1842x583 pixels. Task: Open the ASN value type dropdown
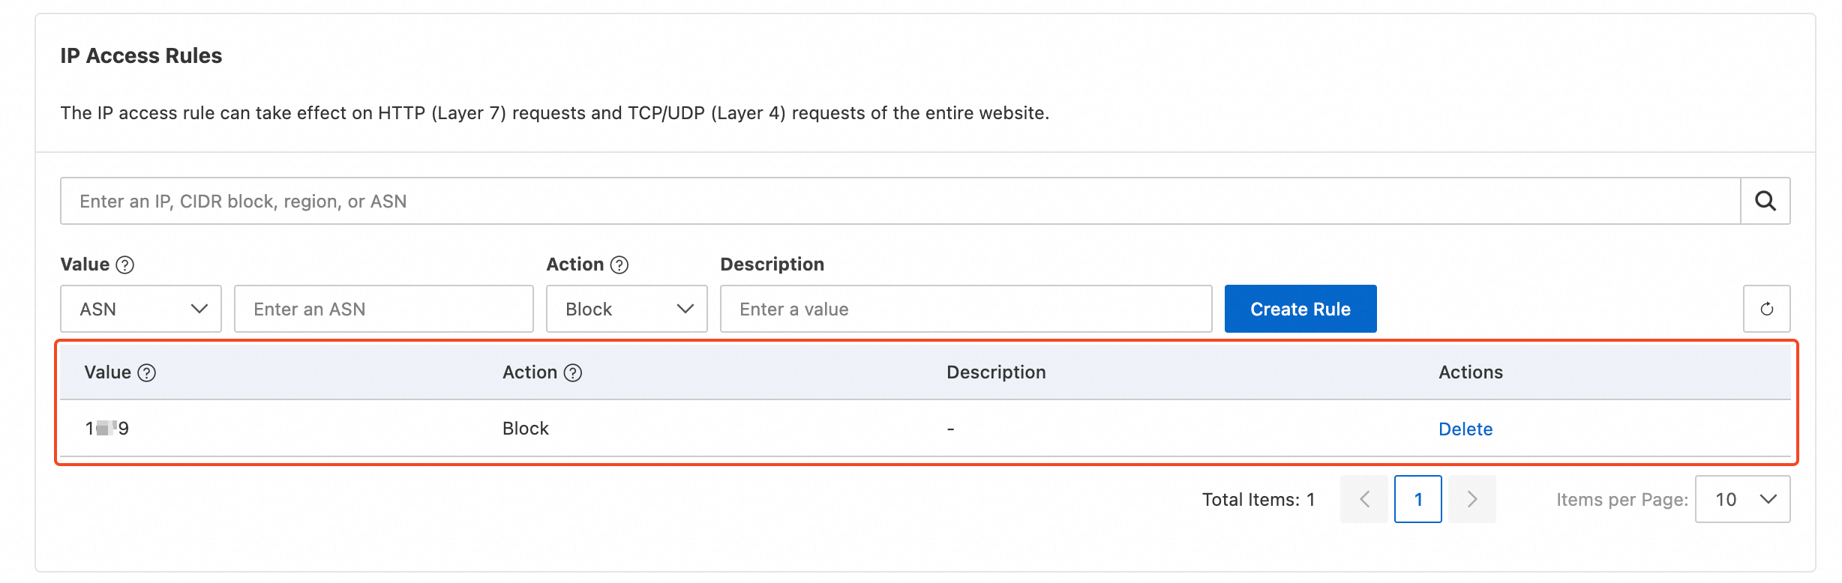click(x=141, y=309)
